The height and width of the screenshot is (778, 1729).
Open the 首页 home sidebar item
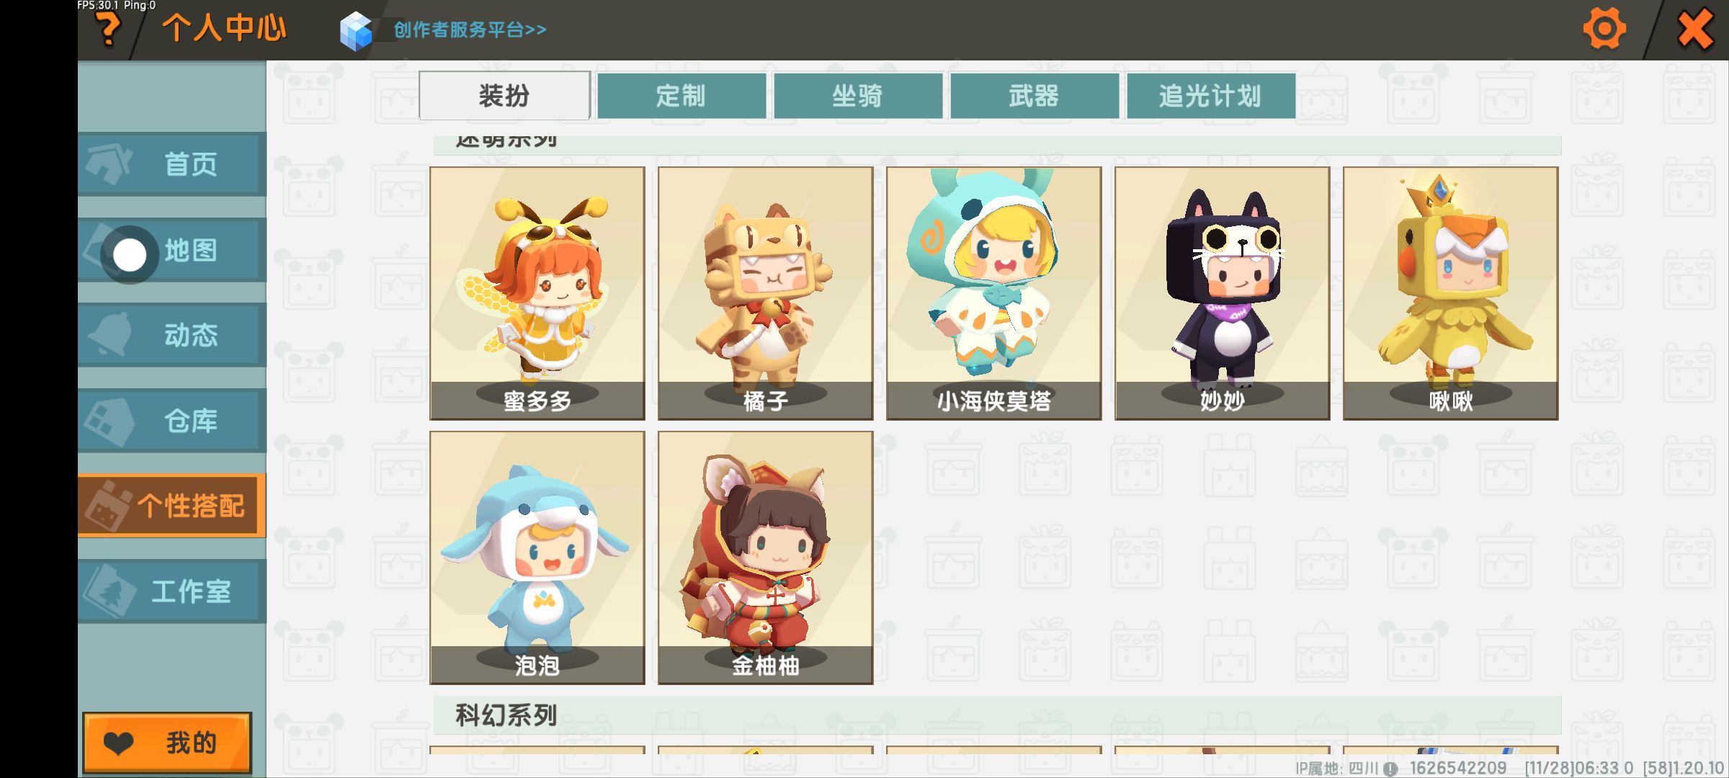tap(172, 164)
